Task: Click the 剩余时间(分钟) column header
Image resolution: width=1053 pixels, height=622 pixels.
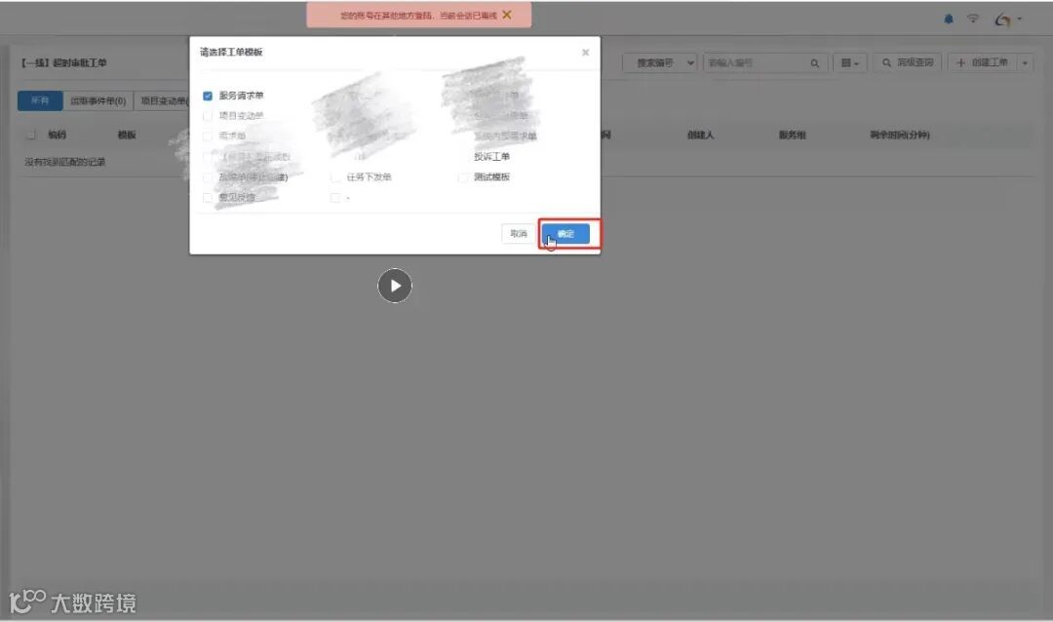Action: pyautogui.click(x=900, y=135)
